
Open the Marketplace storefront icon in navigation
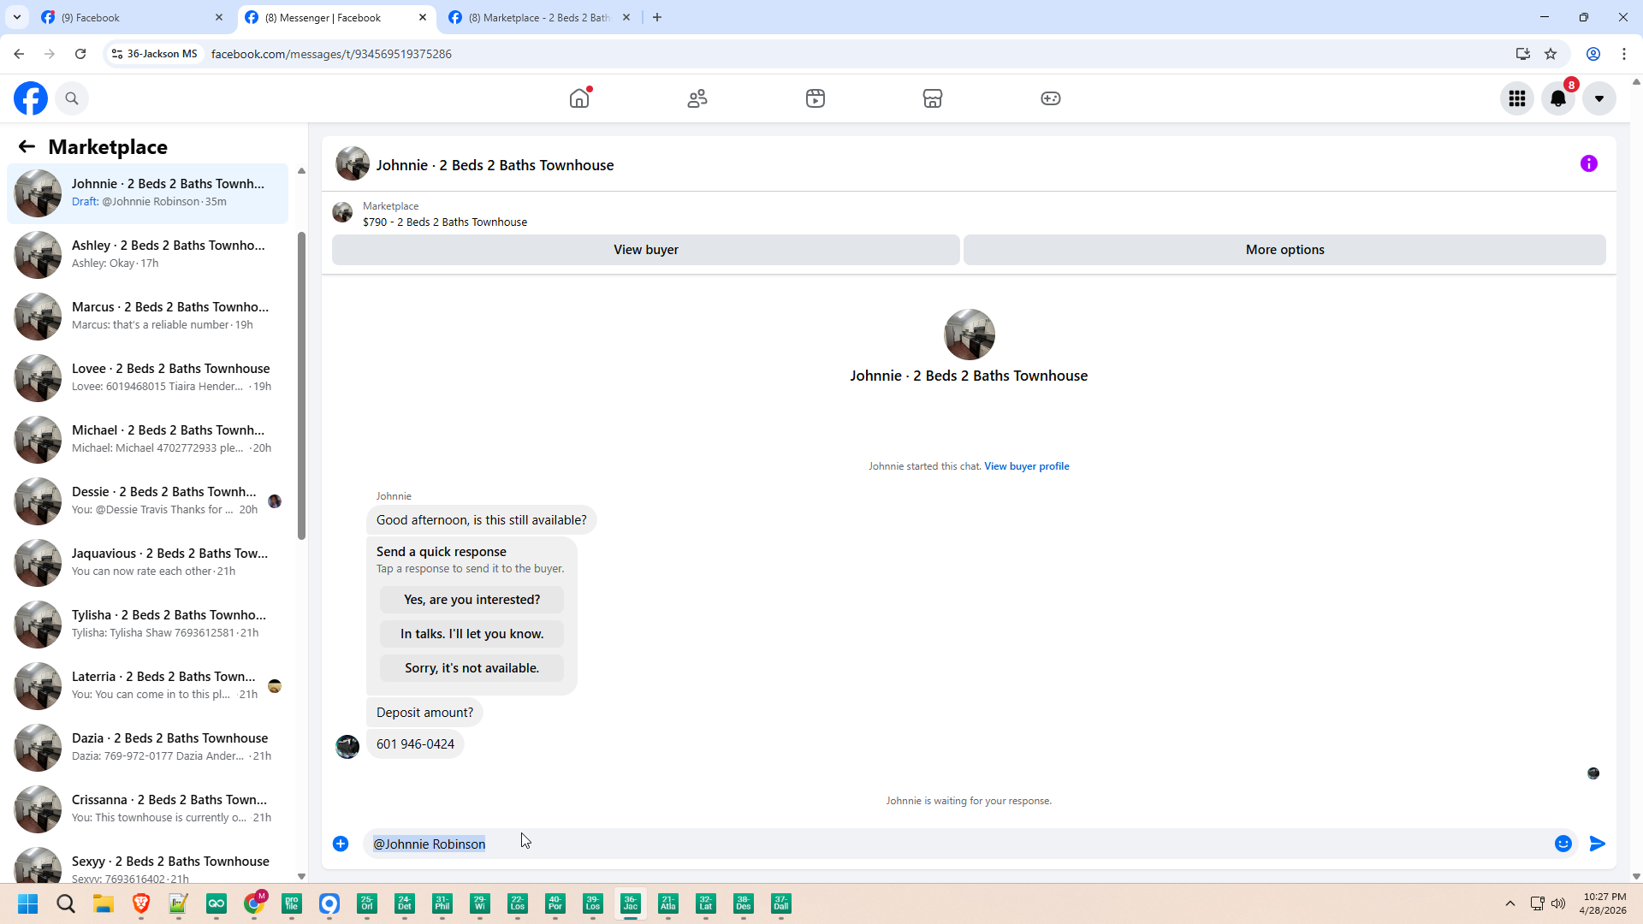click(x=933, y=98)
